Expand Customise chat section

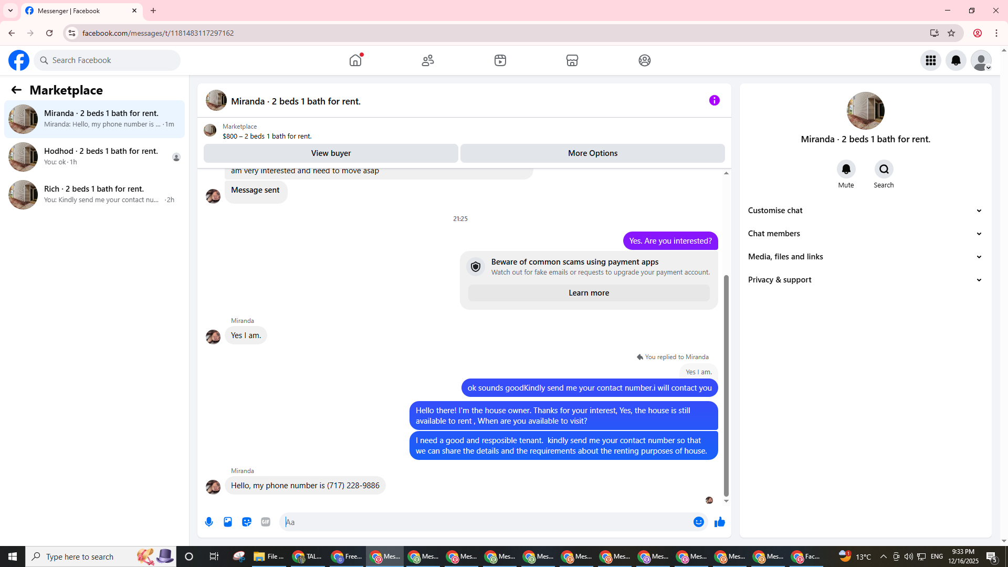865,211
